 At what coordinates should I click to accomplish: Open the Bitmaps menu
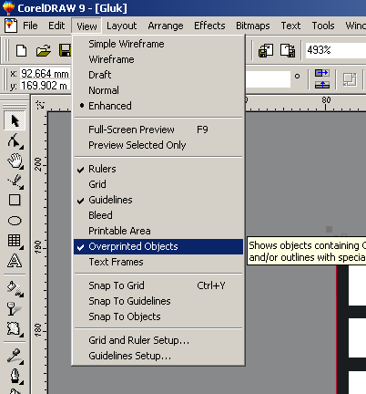(x=253, y=26)
